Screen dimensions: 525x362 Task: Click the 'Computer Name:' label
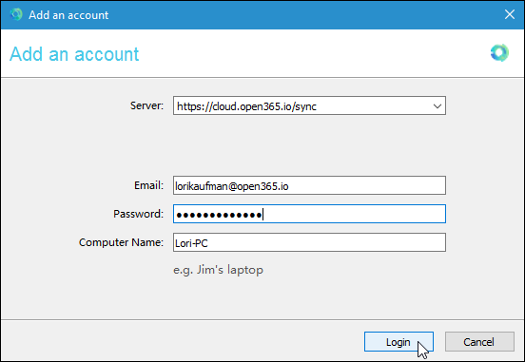tap(121, 242)
